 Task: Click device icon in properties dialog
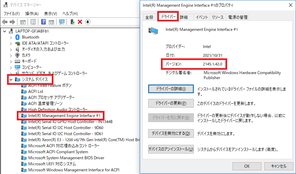[153, 31]
